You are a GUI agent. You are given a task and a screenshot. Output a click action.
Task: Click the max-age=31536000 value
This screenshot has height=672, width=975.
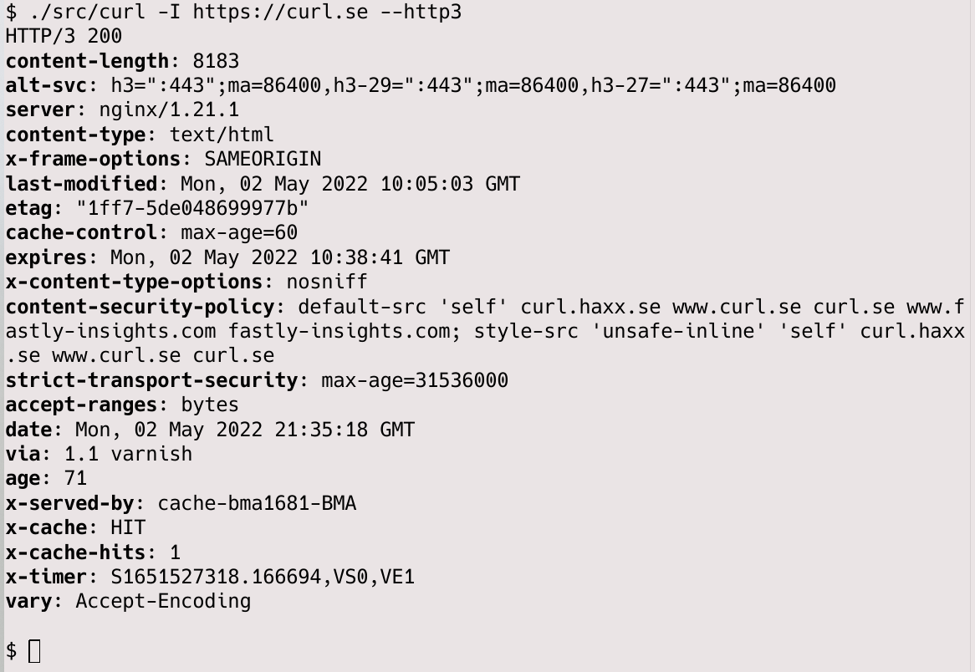click(415, 379)
